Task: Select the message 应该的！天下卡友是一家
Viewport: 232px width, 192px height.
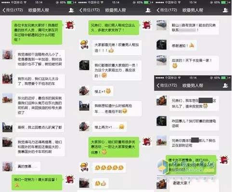Action: [x=194, y=63]
